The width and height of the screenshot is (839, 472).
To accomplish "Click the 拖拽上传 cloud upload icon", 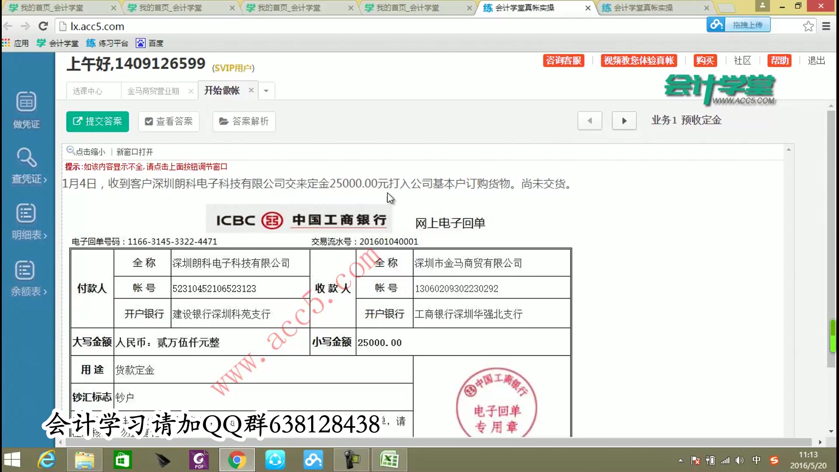I will pos(716,25).
